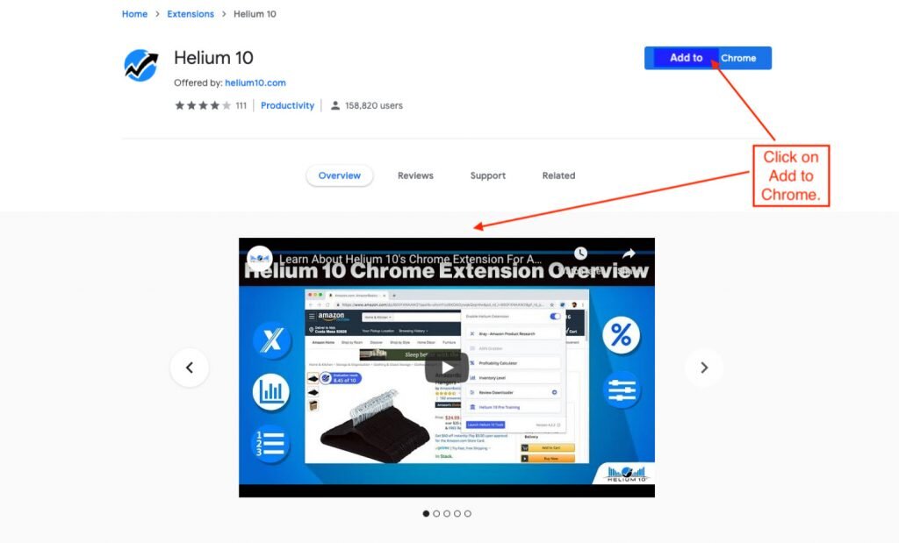899x543 pixels.
Task: Click the numbered list circle icon
Action: pos(270,444)
